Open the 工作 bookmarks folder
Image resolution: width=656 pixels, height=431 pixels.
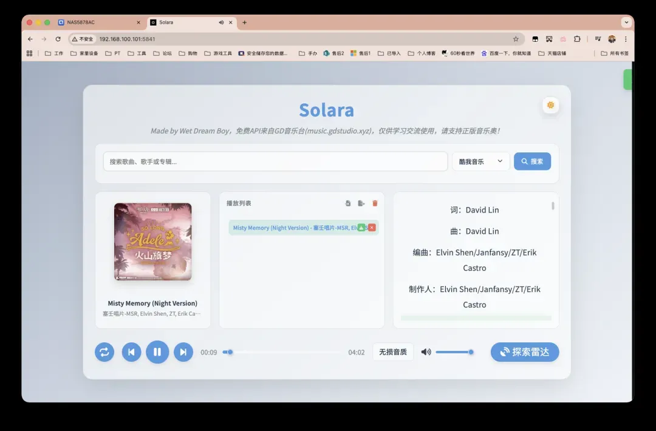coord(54,53)
